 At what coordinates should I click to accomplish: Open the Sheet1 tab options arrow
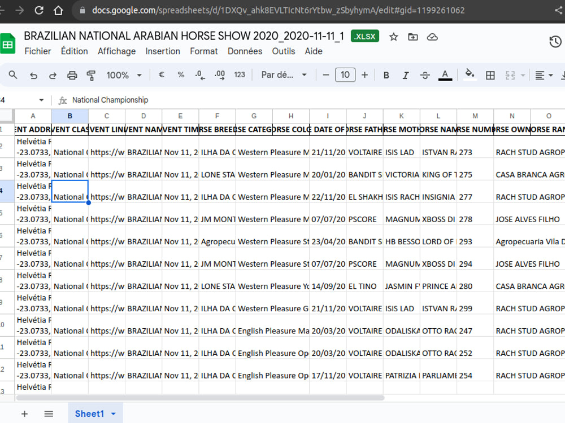[x=114, y=413]
